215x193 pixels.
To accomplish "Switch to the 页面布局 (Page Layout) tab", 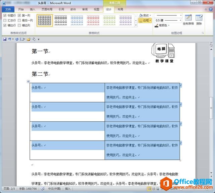I will click(47, 9).
